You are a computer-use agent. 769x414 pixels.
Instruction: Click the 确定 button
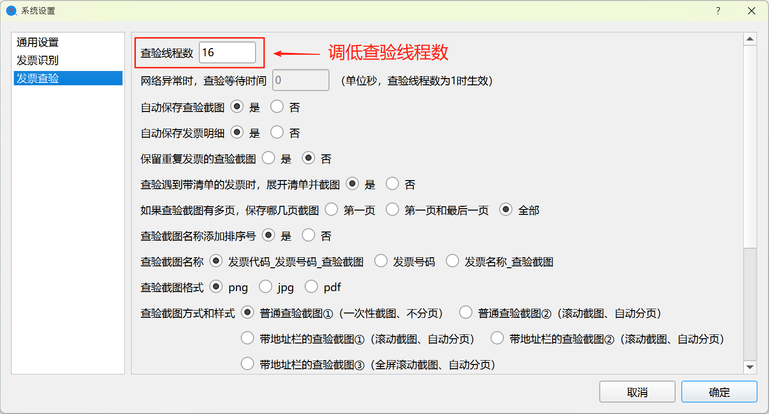pyautogui.click(x=719, y=392)
